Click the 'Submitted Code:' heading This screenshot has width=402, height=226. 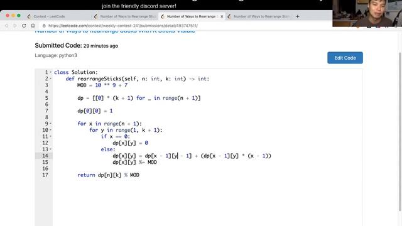[58, 46]
